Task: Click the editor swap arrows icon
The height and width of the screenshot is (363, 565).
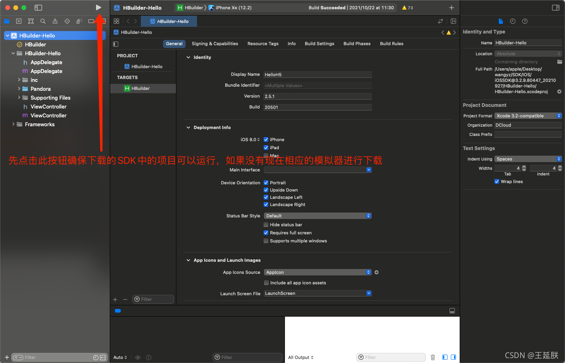Action: 440,21
